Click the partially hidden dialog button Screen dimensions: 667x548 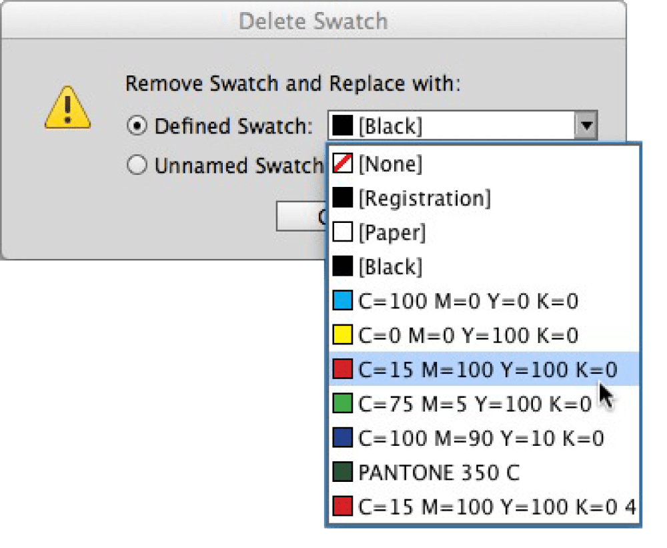300,217
